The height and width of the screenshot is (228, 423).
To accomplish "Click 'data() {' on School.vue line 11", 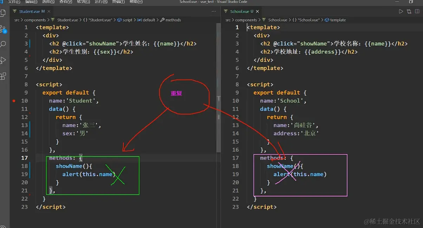I will tap(274, 109).
